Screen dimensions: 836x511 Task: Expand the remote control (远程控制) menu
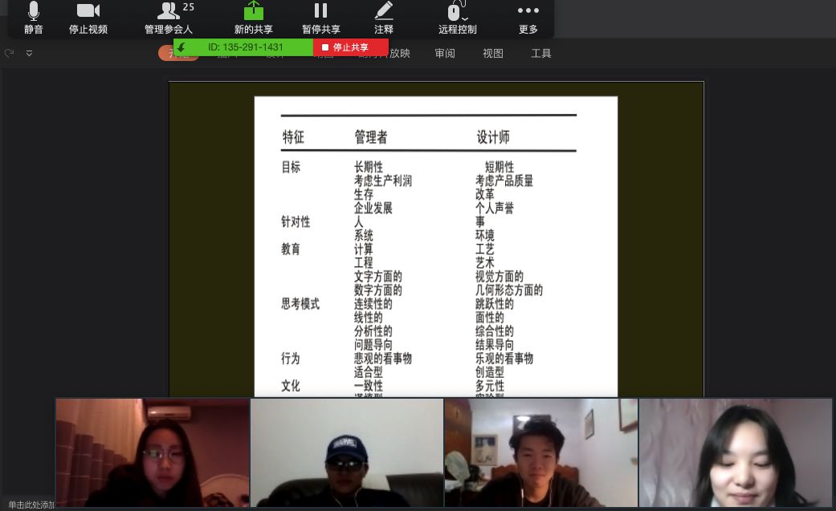[x=457, y=18]
